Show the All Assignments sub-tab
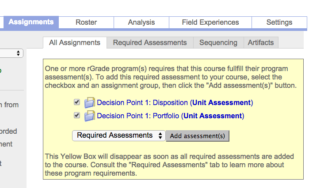 coord(75,43)
